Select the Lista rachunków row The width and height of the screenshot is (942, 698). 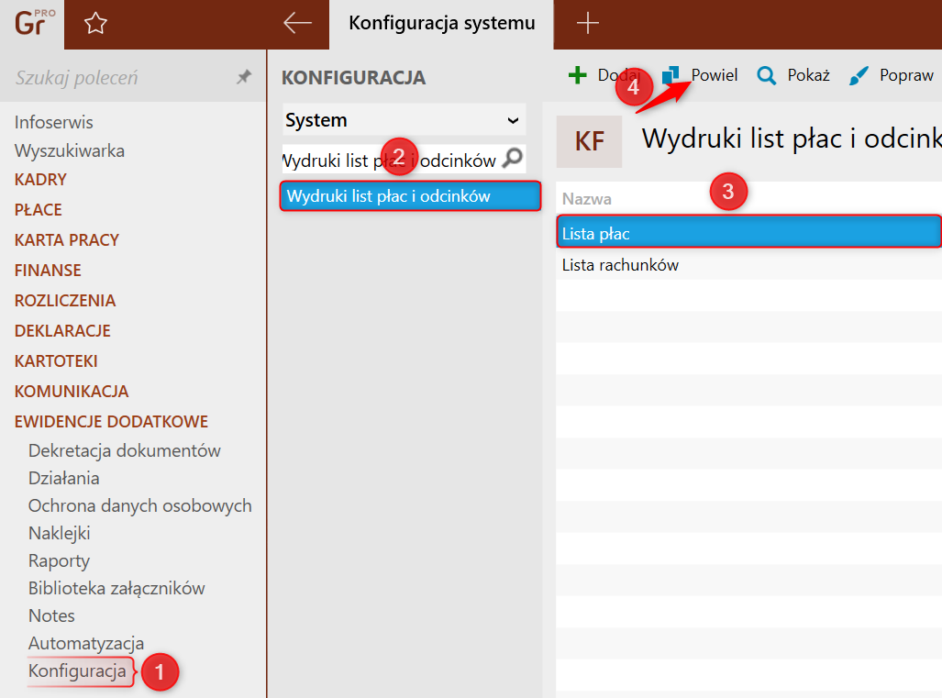[748, 265]
